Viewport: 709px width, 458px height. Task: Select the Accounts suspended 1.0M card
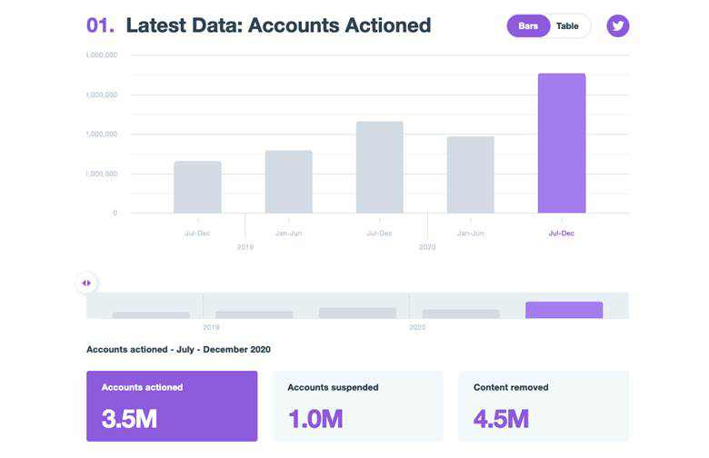tap(357, 406)
